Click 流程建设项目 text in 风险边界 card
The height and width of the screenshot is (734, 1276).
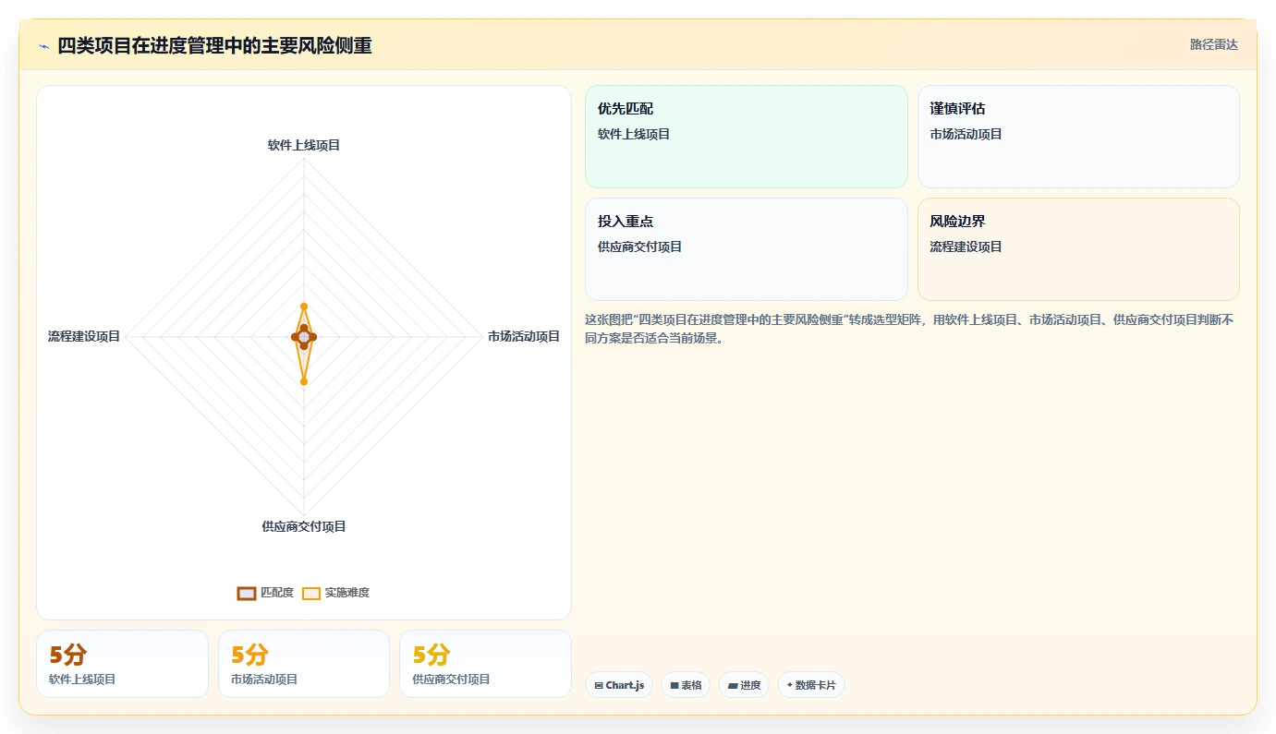[966, 247]
